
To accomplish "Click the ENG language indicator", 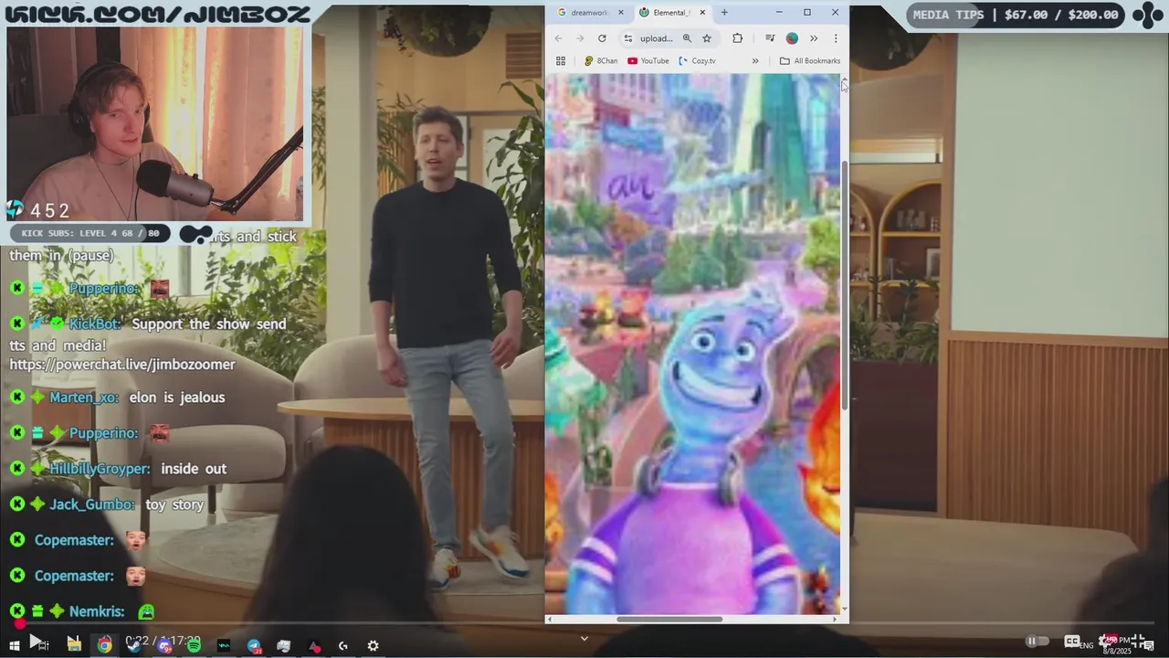I will pyautogui.click(x=1086, y=646).
